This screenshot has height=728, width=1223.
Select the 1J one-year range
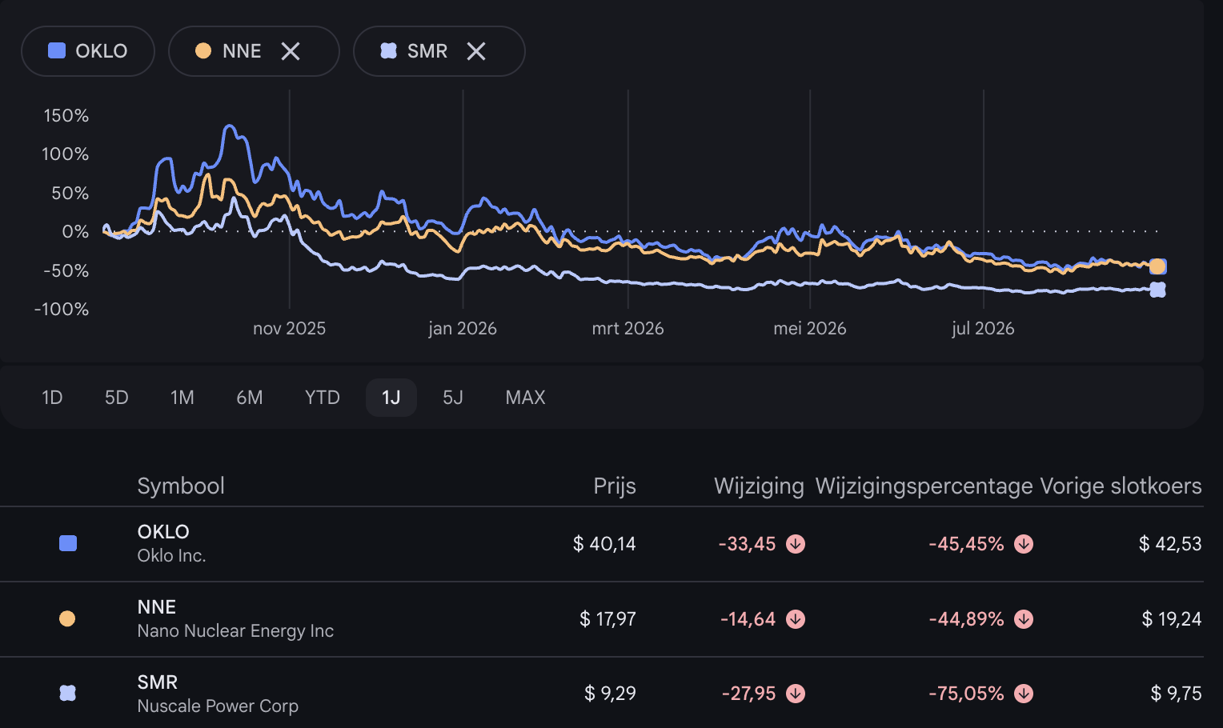391,398
